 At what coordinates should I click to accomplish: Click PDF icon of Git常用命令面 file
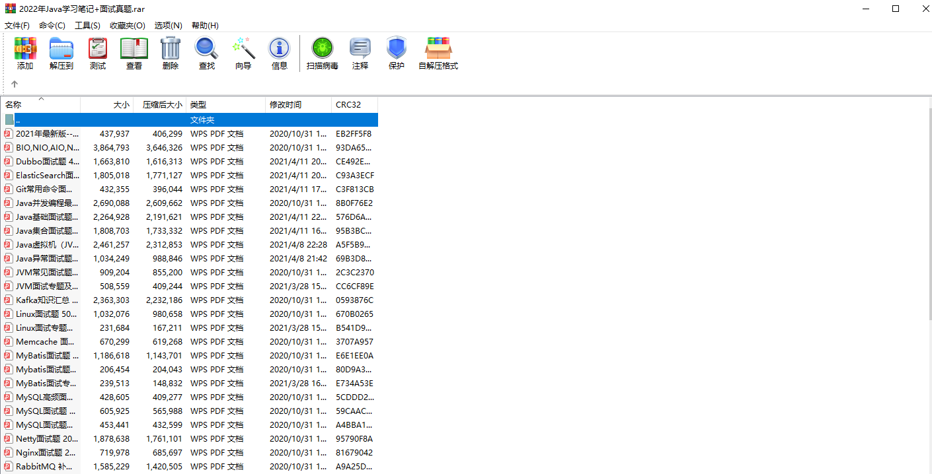tap(8, 189)
